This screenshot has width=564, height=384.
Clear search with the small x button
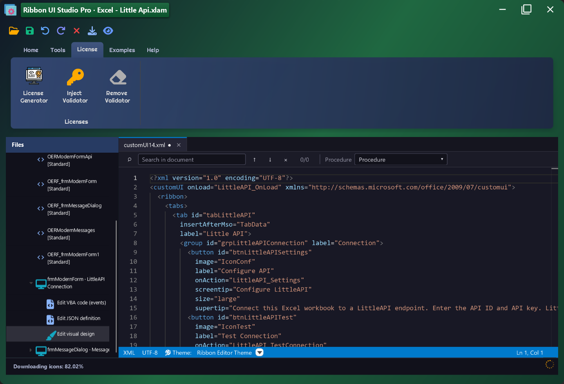point(286,160)
